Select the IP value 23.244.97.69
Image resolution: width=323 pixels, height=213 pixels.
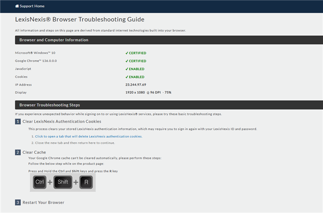tap(136, 84)
